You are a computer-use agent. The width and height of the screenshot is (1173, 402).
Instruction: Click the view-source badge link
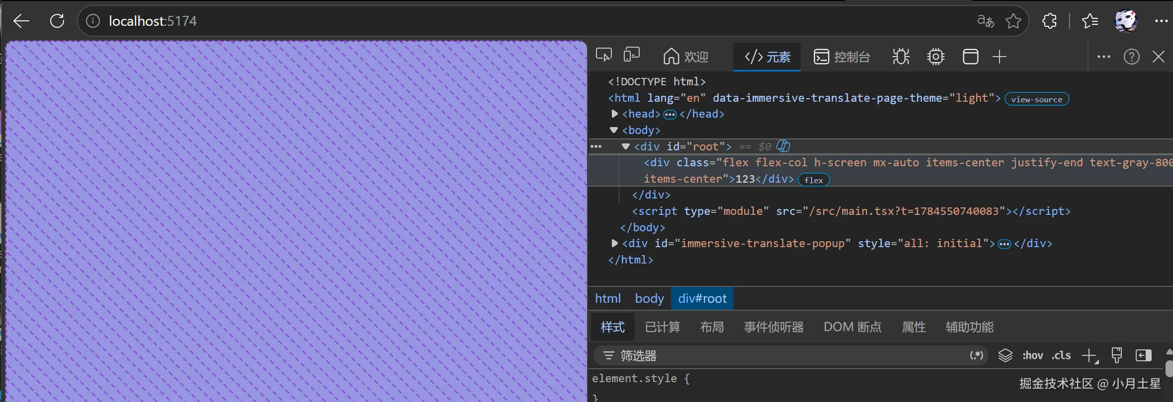coord(1037,99)
